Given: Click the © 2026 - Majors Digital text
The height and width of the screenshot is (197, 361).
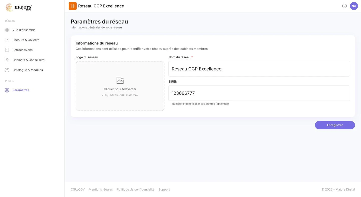Looking at the screenshot, I should tap(338, 189).
